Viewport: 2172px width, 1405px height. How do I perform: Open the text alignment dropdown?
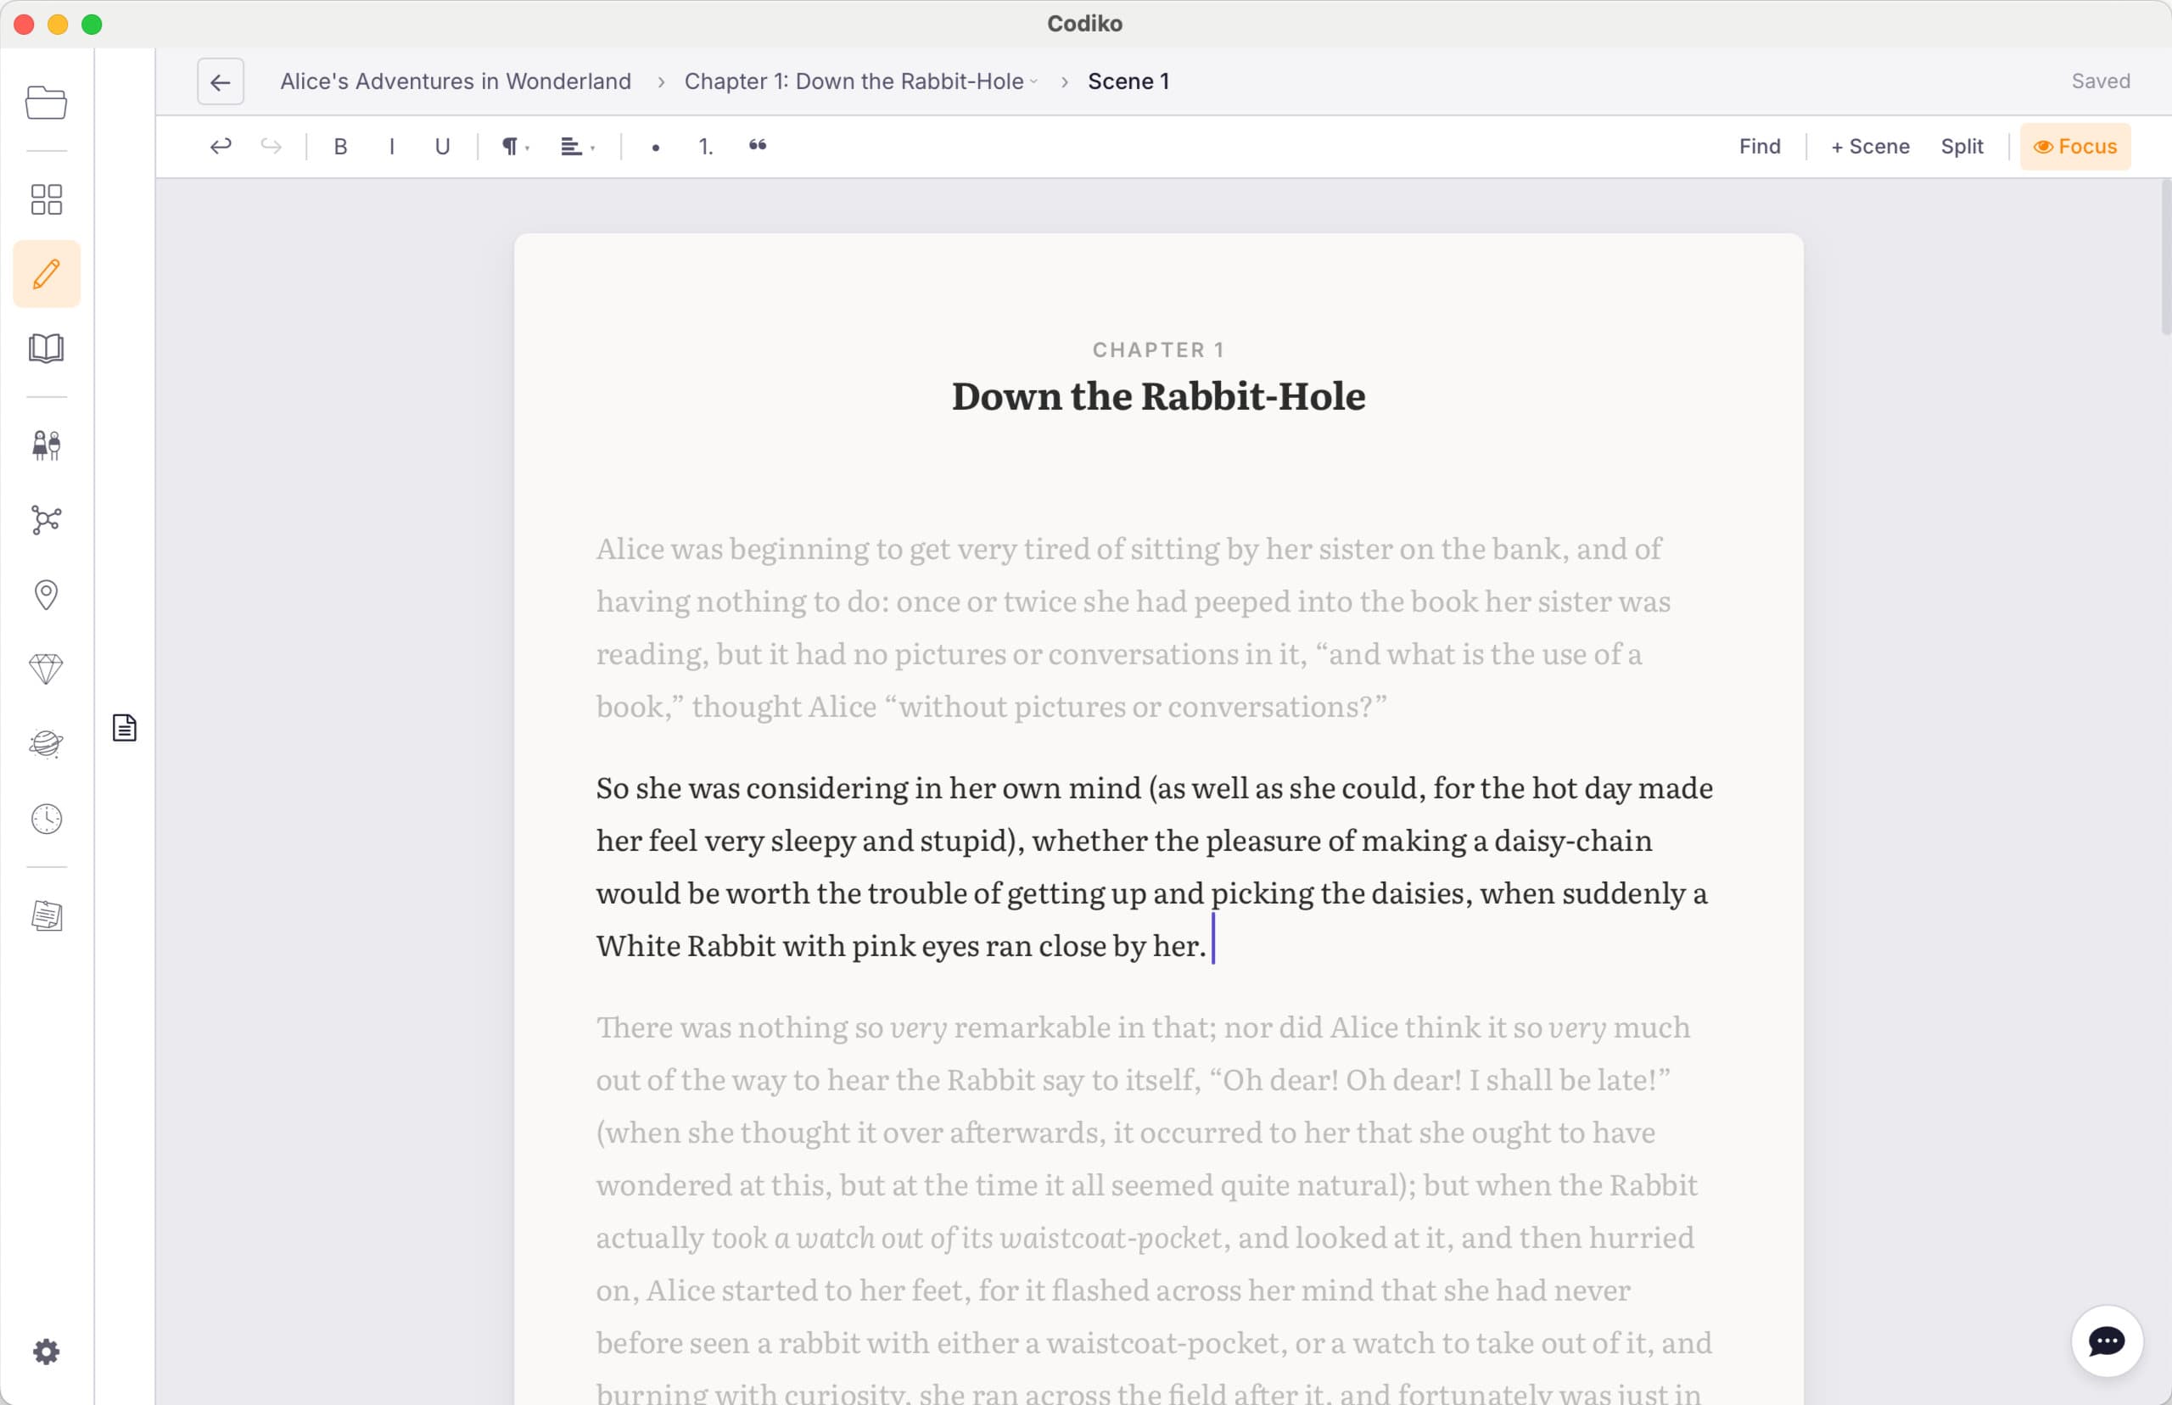(x=578, y=146)
